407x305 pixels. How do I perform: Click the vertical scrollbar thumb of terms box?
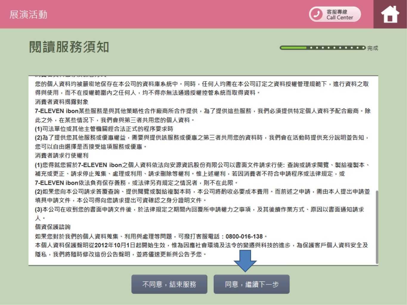pyautogui.click(x=377, y=226)
